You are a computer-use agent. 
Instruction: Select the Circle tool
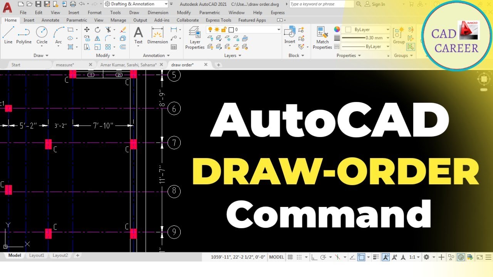pos(42,36)
